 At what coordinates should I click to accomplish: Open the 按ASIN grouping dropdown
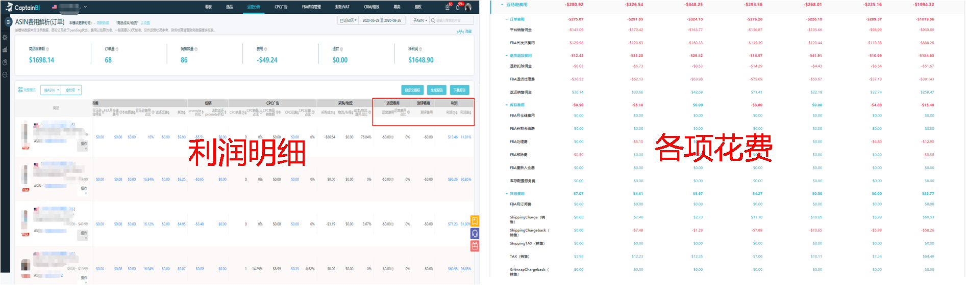pos(51,90)
